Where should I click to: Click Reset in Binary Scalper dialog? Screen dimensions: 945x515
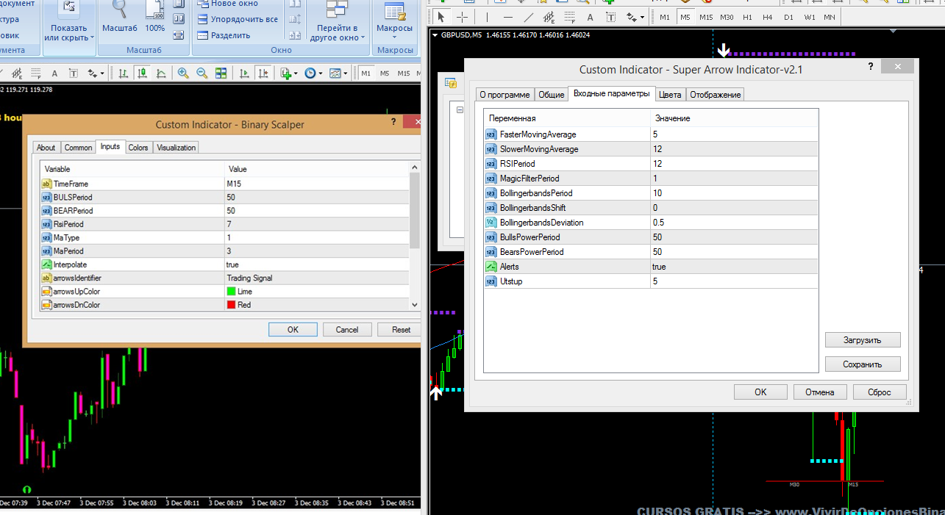[401, 330]
